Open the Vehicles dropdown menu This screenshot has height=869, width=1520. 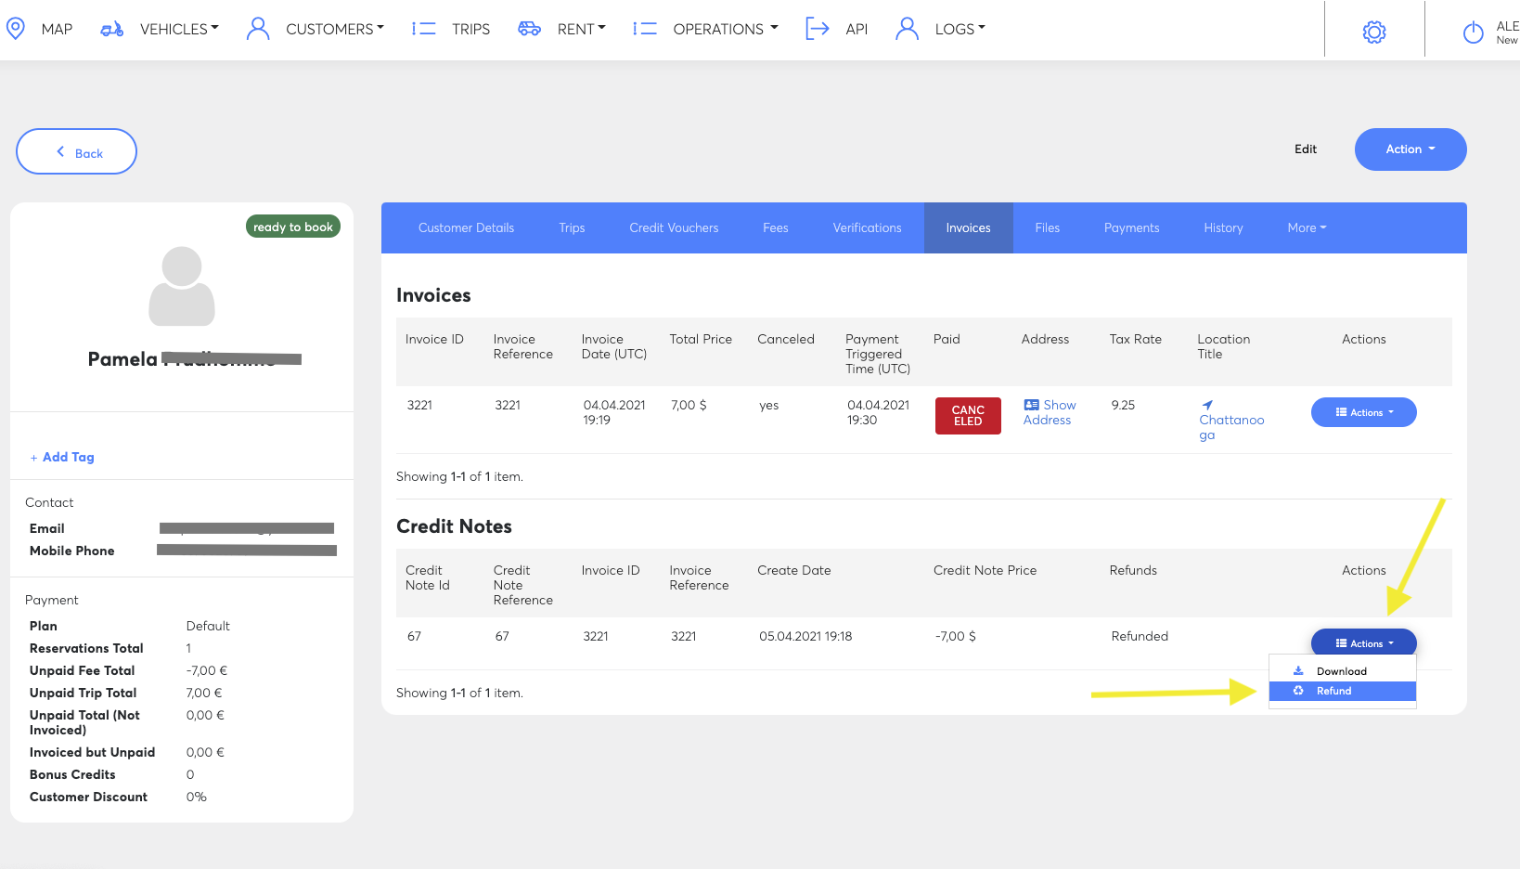pyautogui.click(x=179, y=29)
